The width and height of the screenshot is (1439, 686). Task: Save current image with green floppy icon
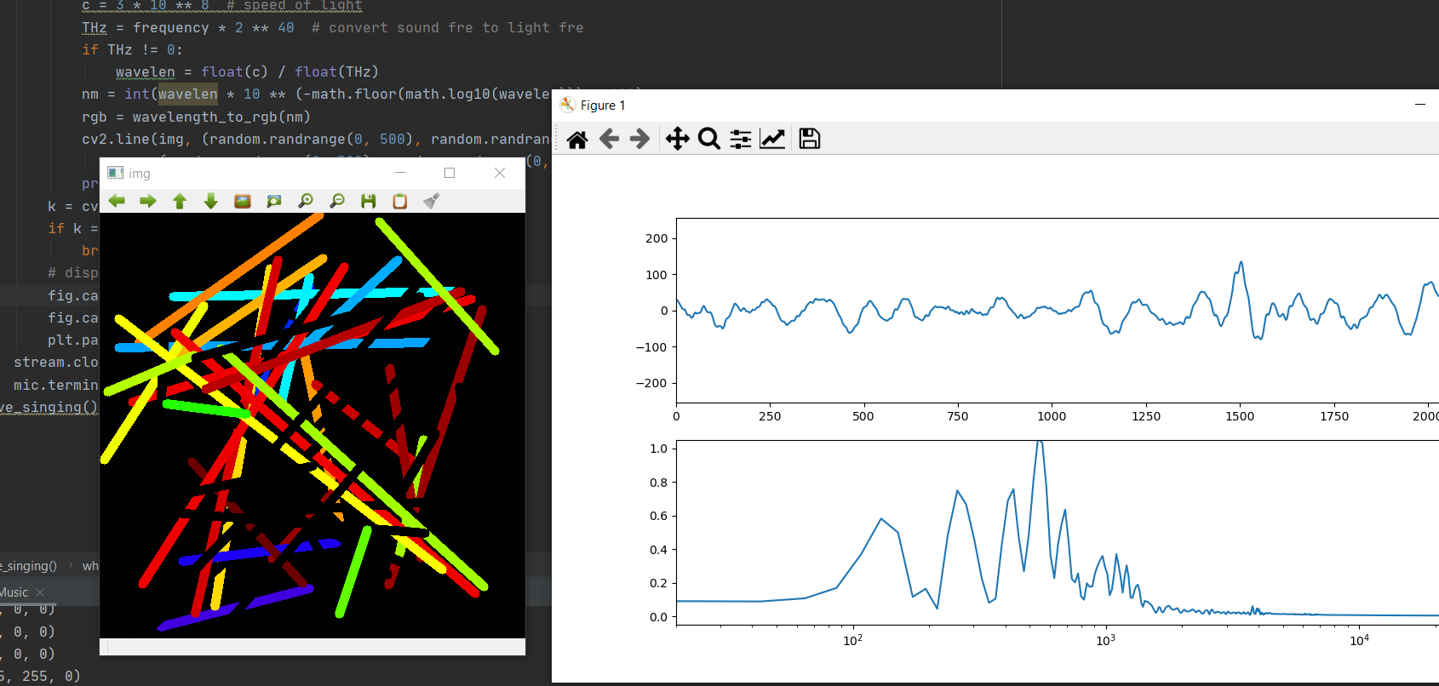pyautogui.click(x=369, y=201)
